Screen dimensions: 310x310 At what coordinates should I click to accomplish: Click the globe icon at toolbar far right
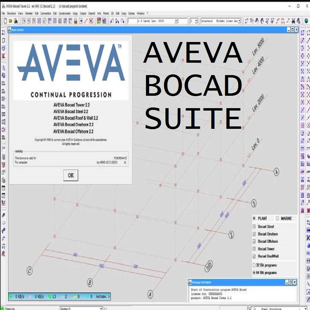click(306, 21)
